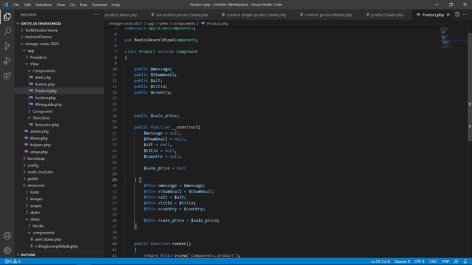This screenshot has width=472, height=265.
Task: Click the Components breadcrumb segment
Action: (x=183, y=23)
